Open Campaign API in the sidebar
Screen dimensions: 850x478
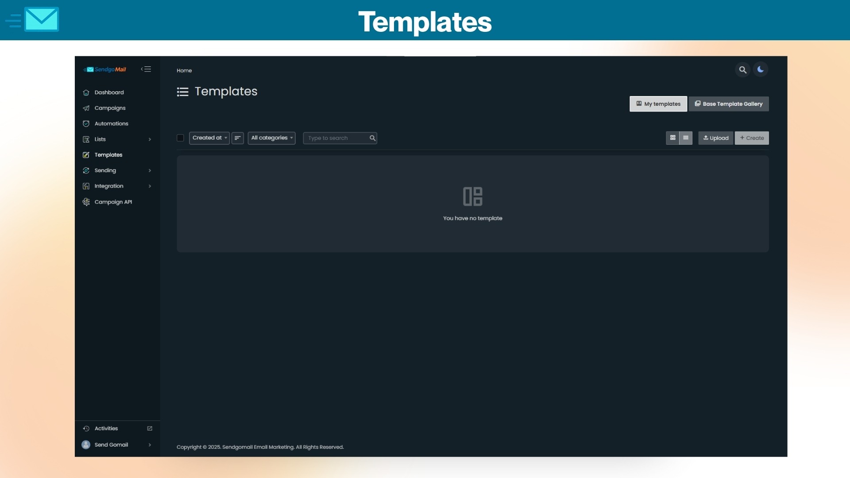[113, 202]
